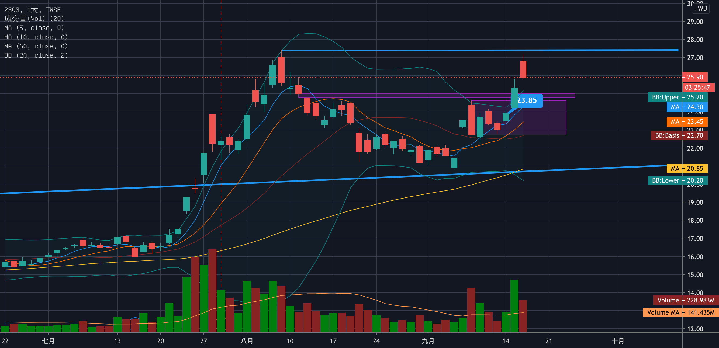The height and width of the screenshot is (348, 719).
Task: Select the BB (20, close, 2) legend
Action: point(36,55)
